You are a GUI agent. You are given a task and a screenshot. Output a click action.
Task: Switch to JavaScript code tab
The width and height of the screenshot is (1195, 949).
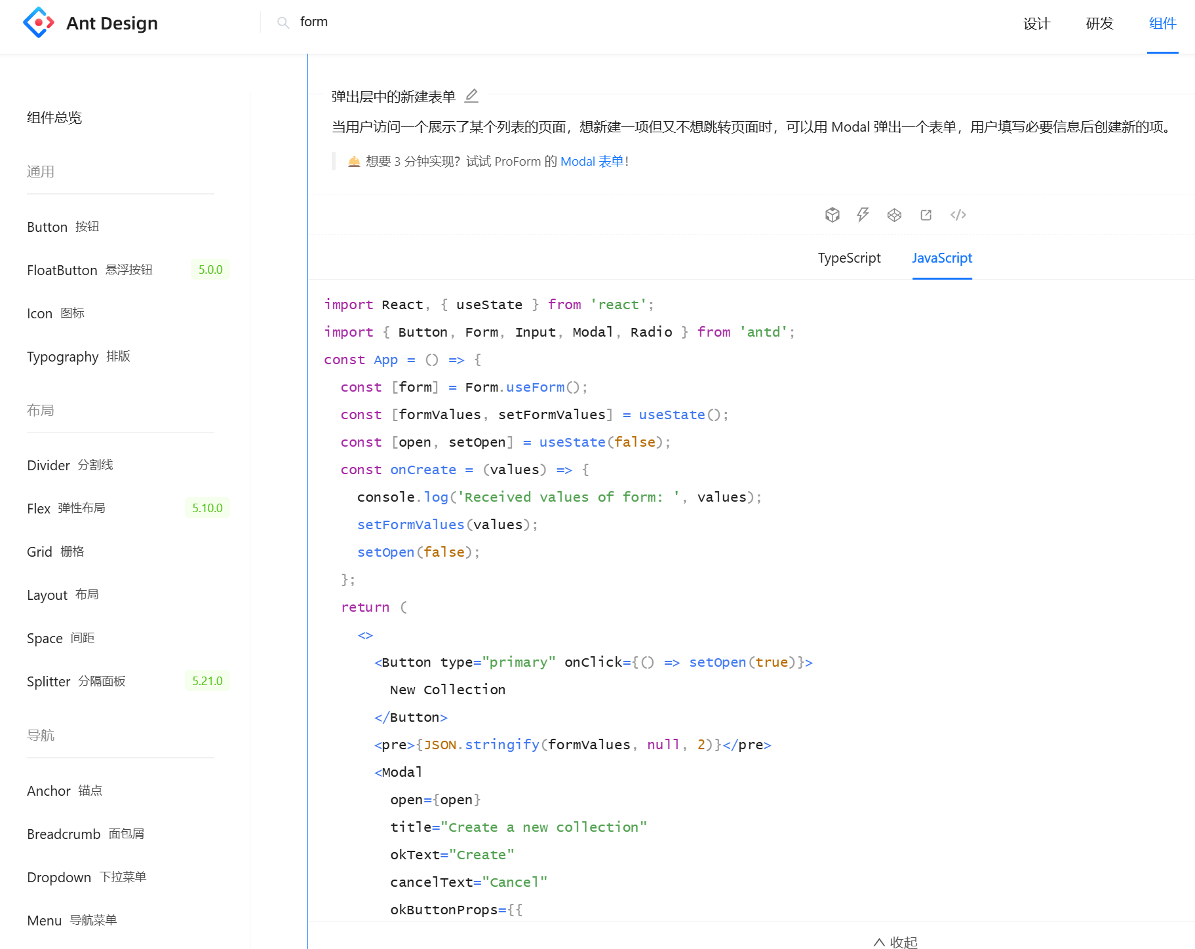(942, 258)
